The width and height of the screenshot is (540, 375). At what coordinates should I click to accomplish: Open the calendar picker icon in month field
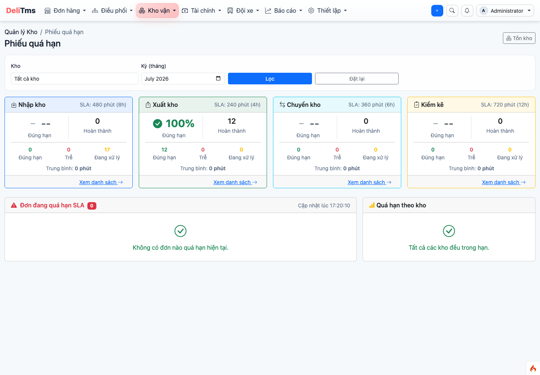[218, 78]
